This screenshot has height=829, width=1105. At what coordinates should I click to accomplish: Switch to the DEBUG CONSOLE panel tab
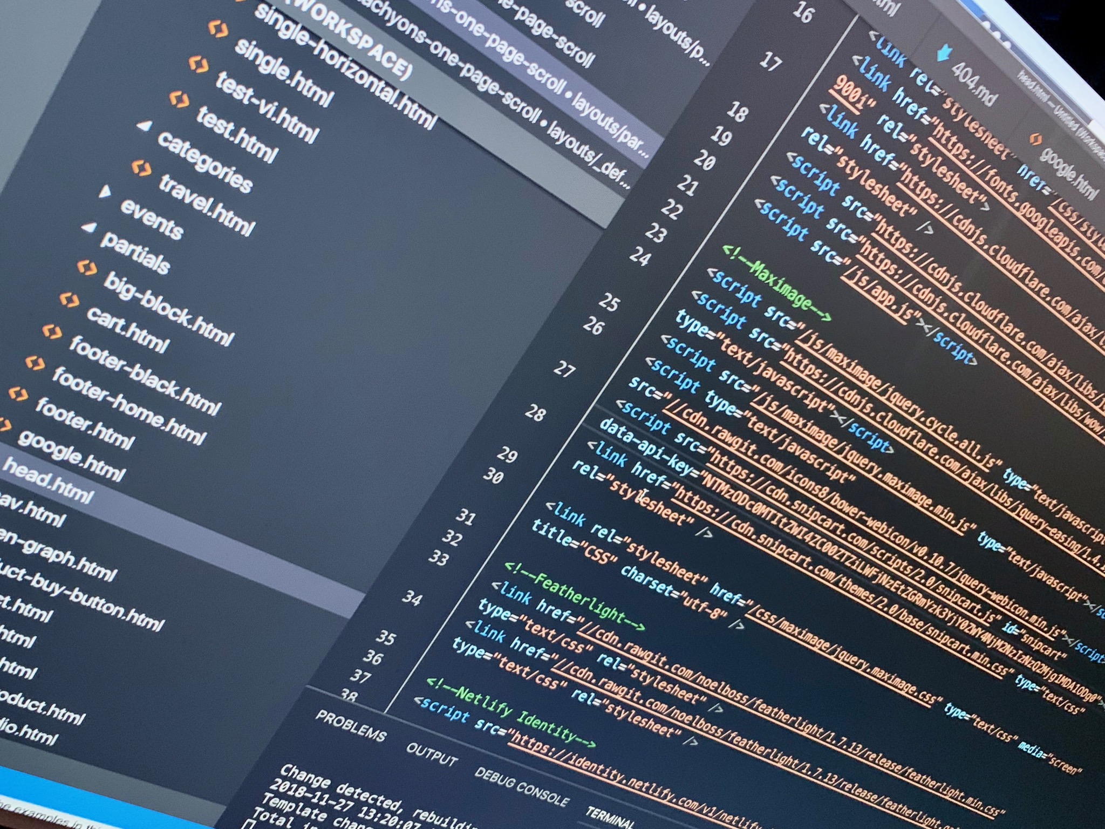(x=521, y=787)
